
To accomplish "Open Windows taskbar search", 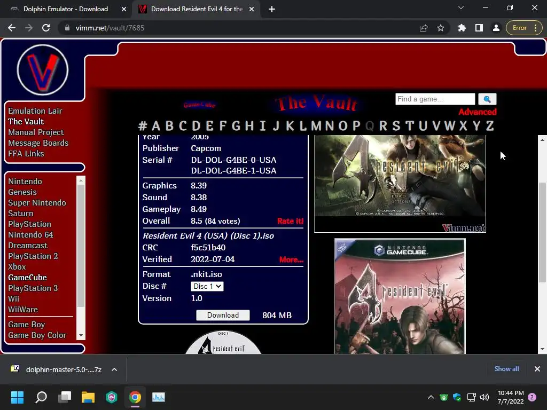I will (41, 397).
